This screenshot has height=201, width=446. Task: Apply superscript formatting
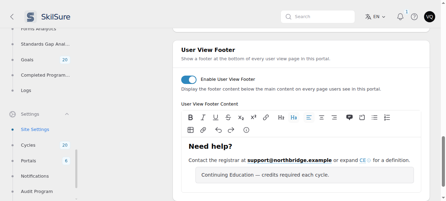pyautogui.click(x=253, y=117)
